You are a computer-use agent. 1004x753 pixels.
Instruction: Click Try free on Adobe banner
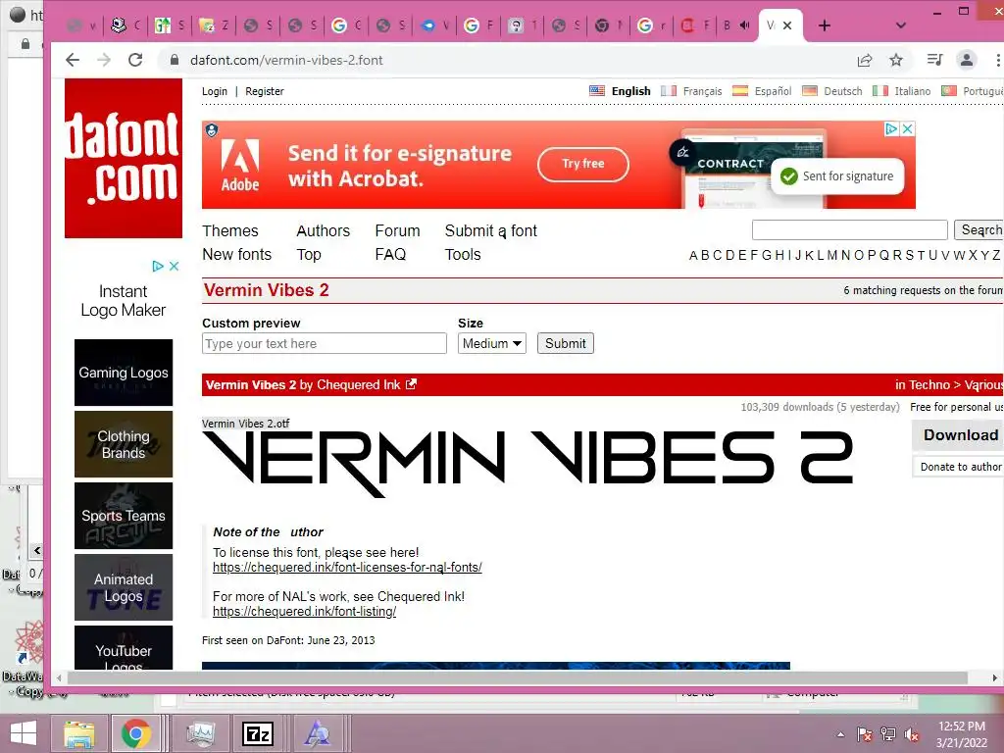click(x=582, y=164)
